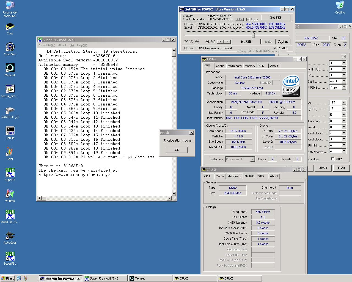Open ClockGen desktop shortcut

click(x=10, y=49)
